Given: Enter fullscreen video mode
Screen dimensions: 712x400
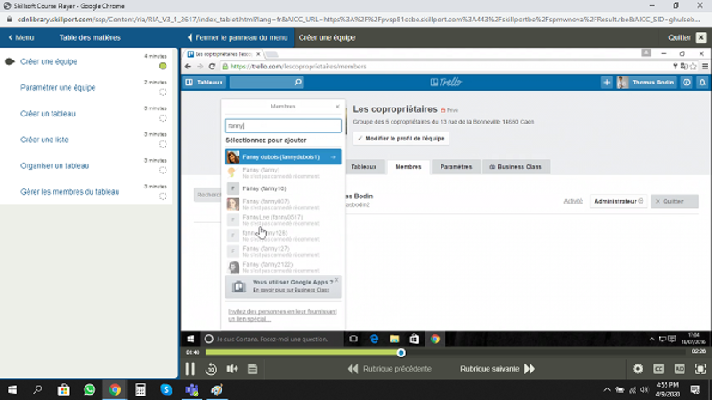Looking at the screenshot, I should pos(700,369).
